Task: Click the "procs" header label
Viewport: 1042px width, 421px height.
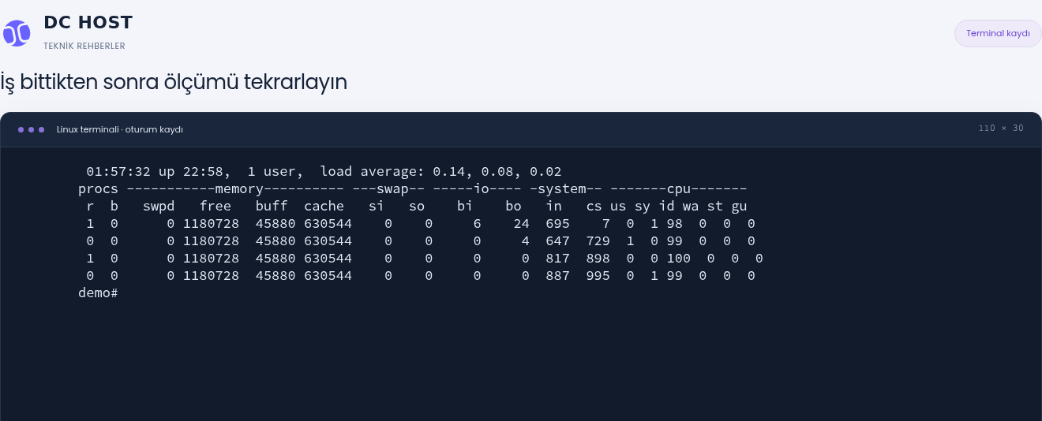Action: [x=98, y=189]
